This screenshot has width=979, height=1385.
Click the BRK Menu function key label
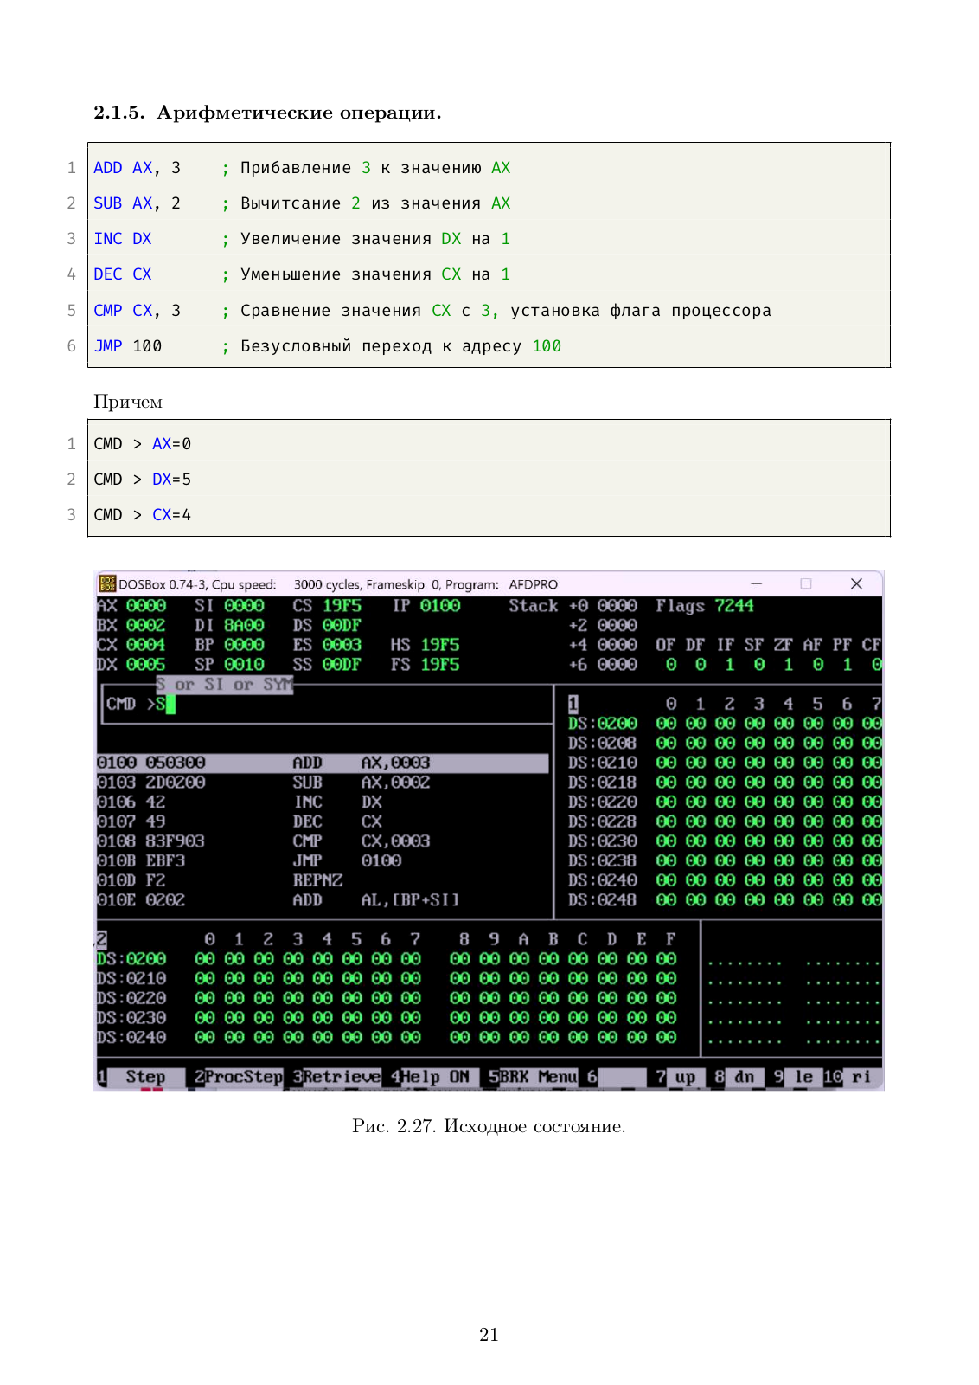click(x=538, y=1077)
